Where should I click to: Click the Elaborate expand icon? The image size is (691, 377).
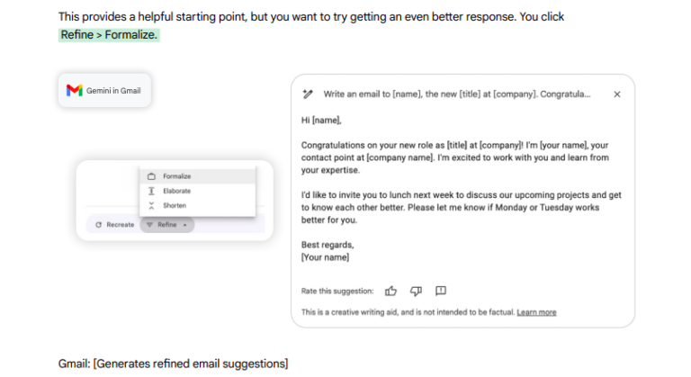coord(151,191)
